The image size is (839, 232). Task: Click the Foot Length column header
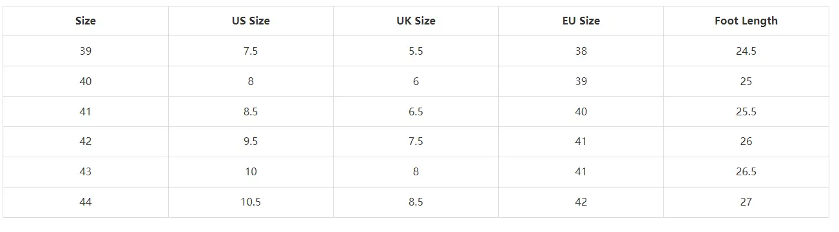(x=746, y=21)
